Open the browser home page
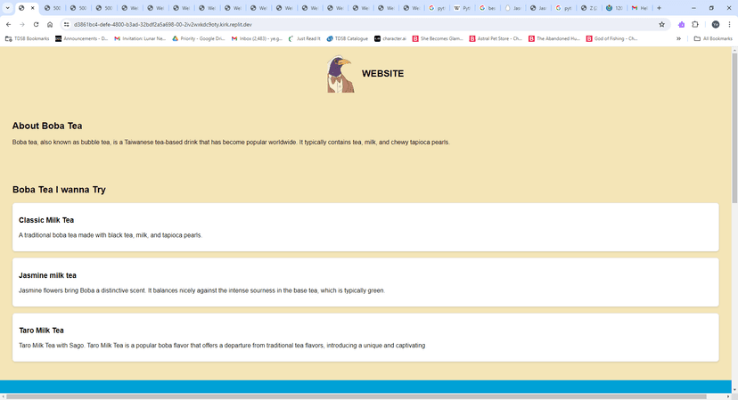 [x=50, y=24]
